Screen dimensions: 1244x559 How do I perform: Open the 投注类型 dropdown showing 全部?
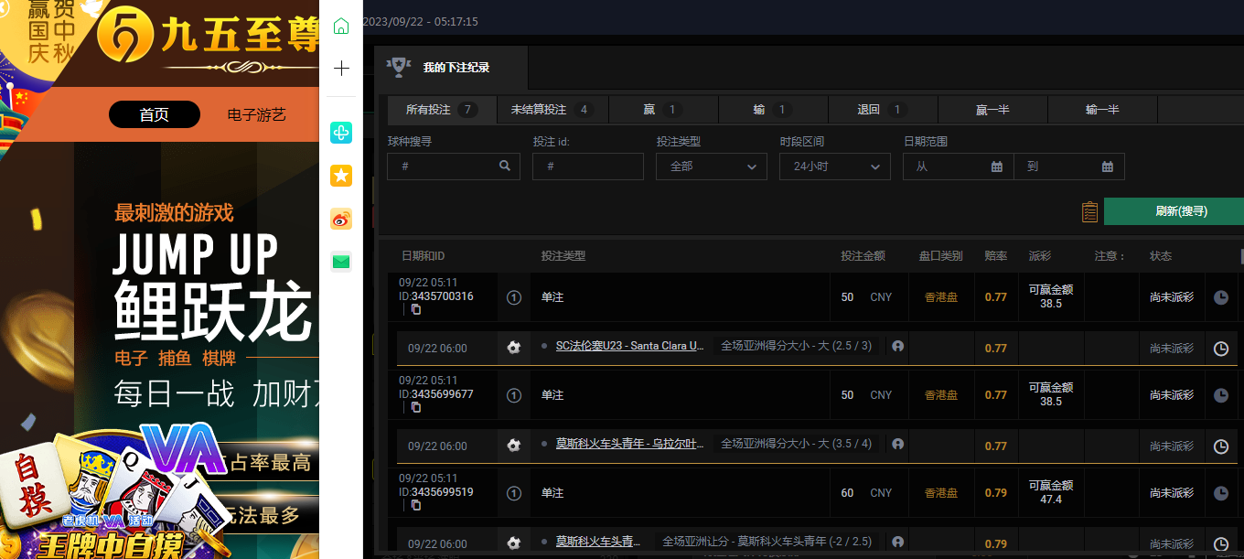click(x=711, y=167)
